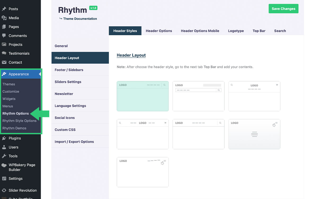Screen dimensions: 335x199
Task: Click the Slider Revolution icon
Action: [x=4, y=190]
